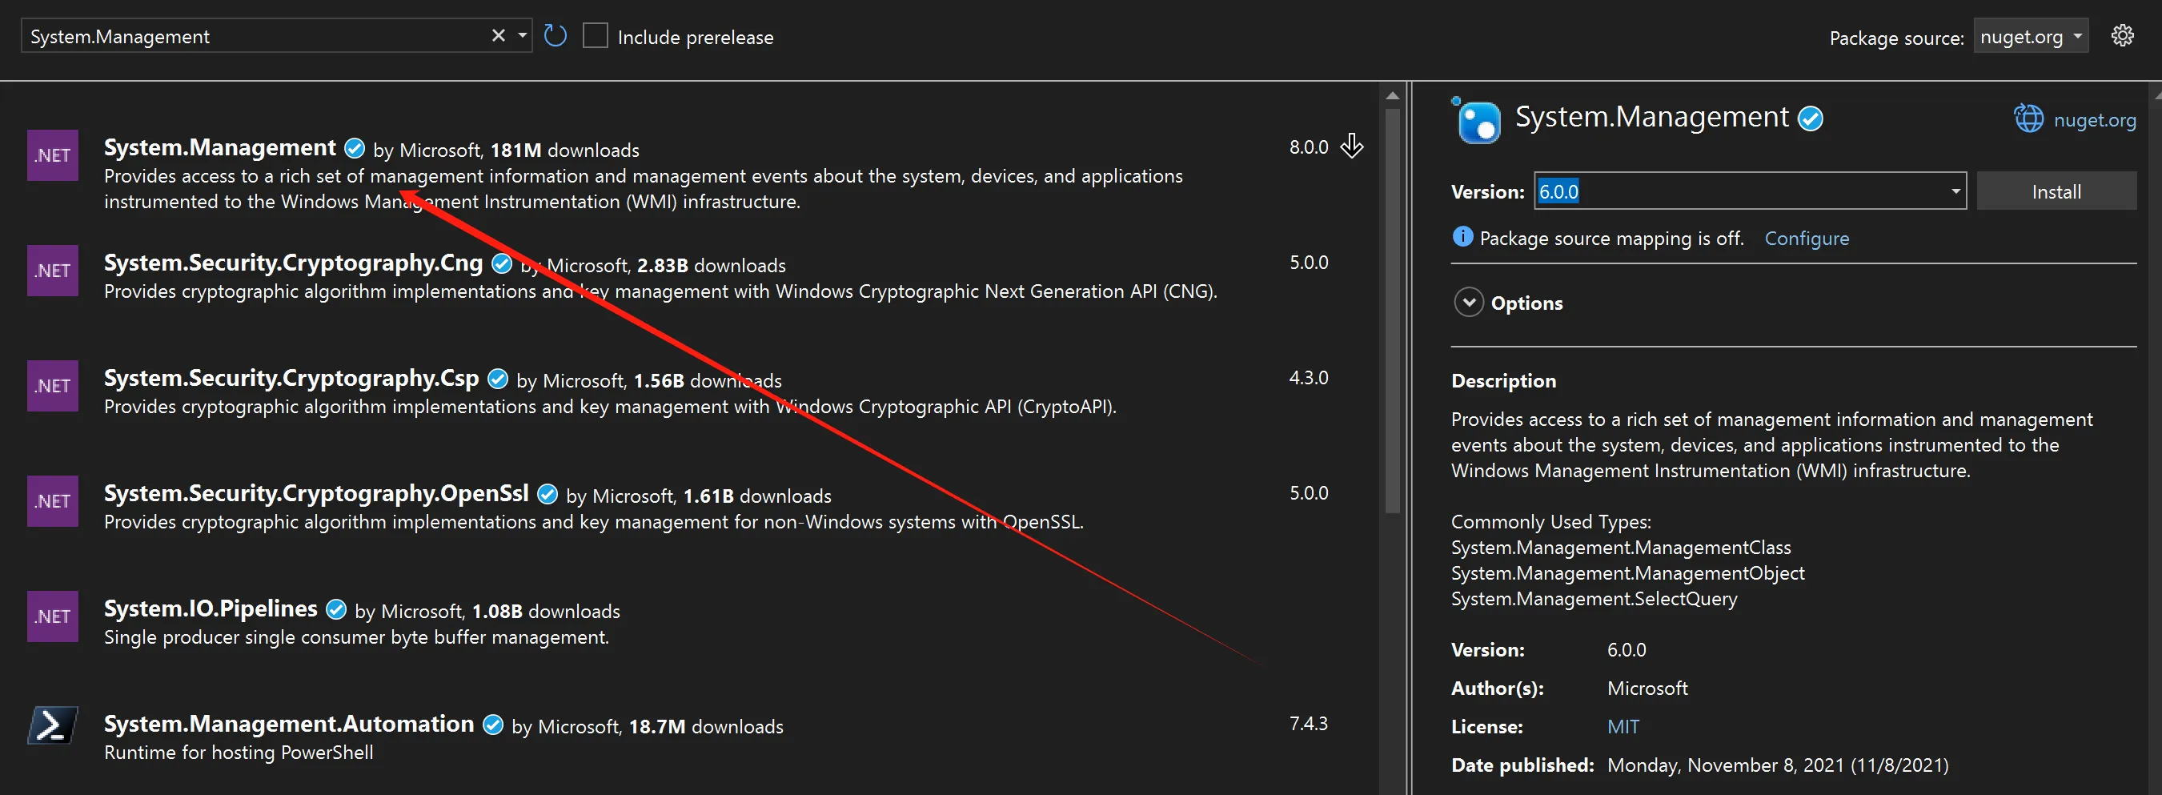Screen dimensions: 2162x795
Task: Click the Install button
Action: 2056,191
